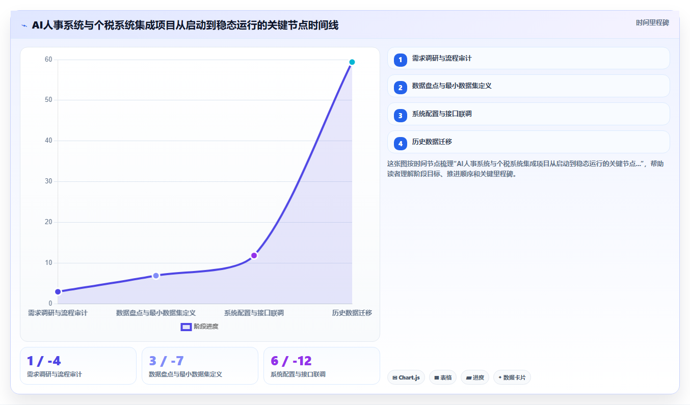
Task: Click the 3 / -7 data card
Action: 200,366
